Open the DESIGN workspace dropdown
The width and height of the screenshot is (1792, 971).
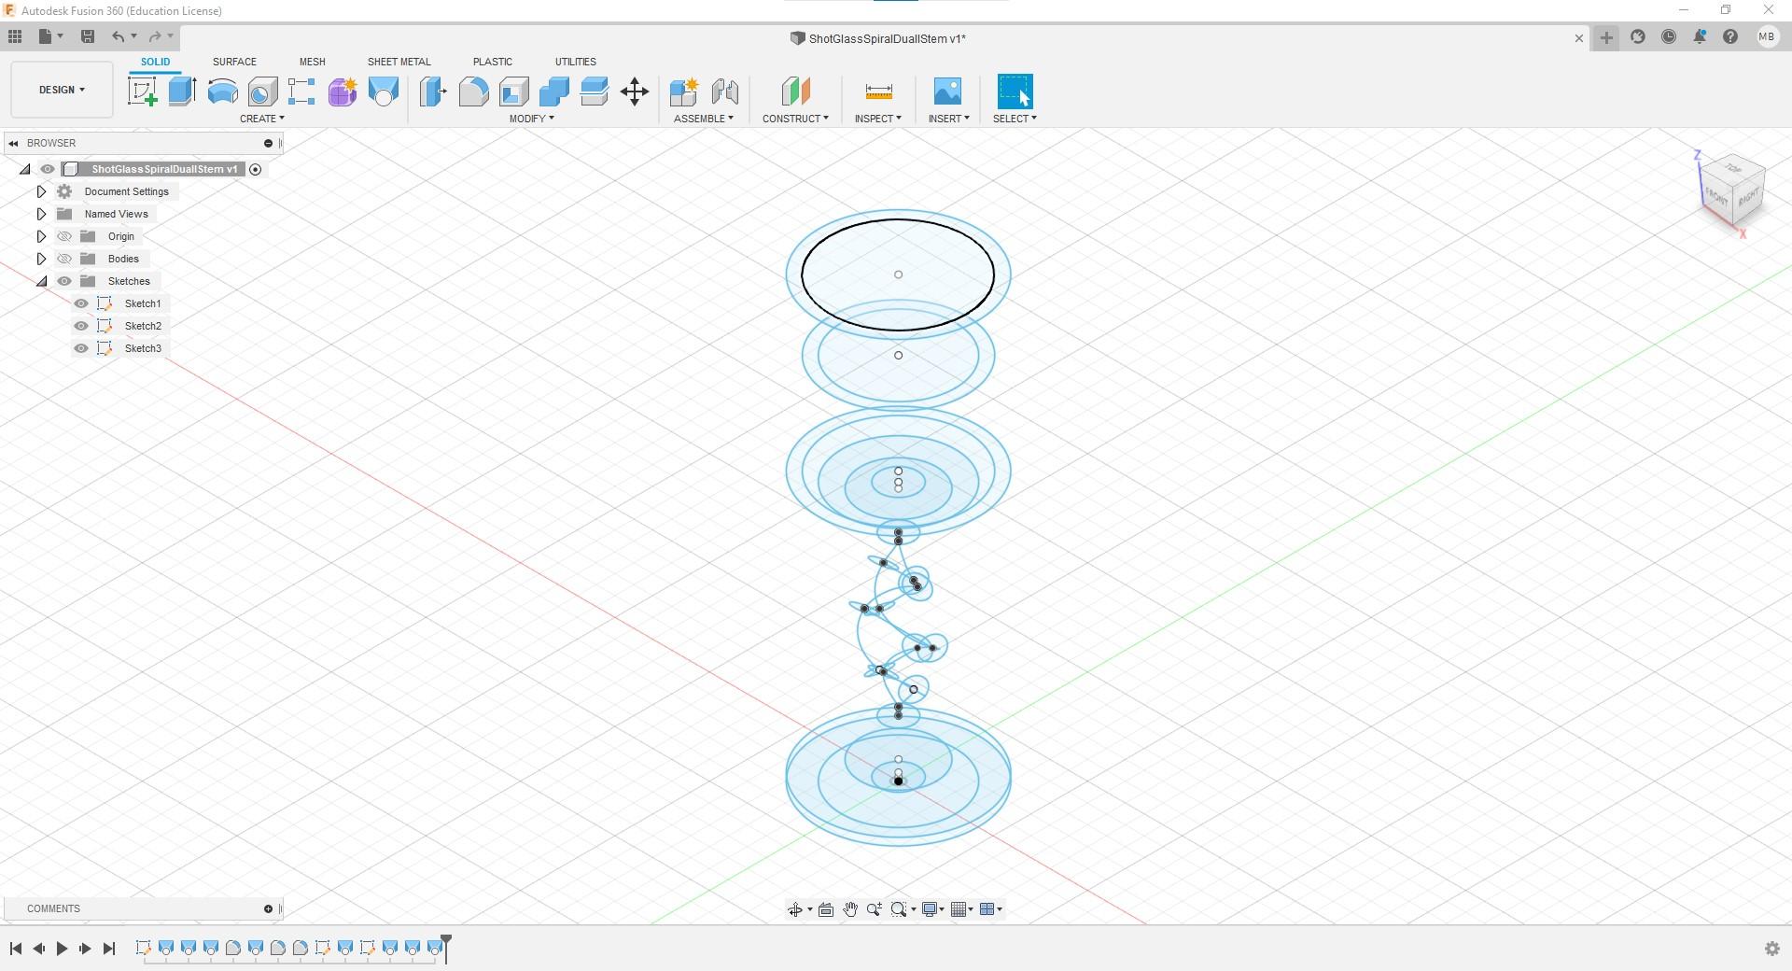click(x=62, y=90)
